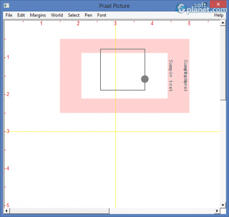Open the Select menu
The height and width of the screenshot is (217, 229).
coord(74,15)
